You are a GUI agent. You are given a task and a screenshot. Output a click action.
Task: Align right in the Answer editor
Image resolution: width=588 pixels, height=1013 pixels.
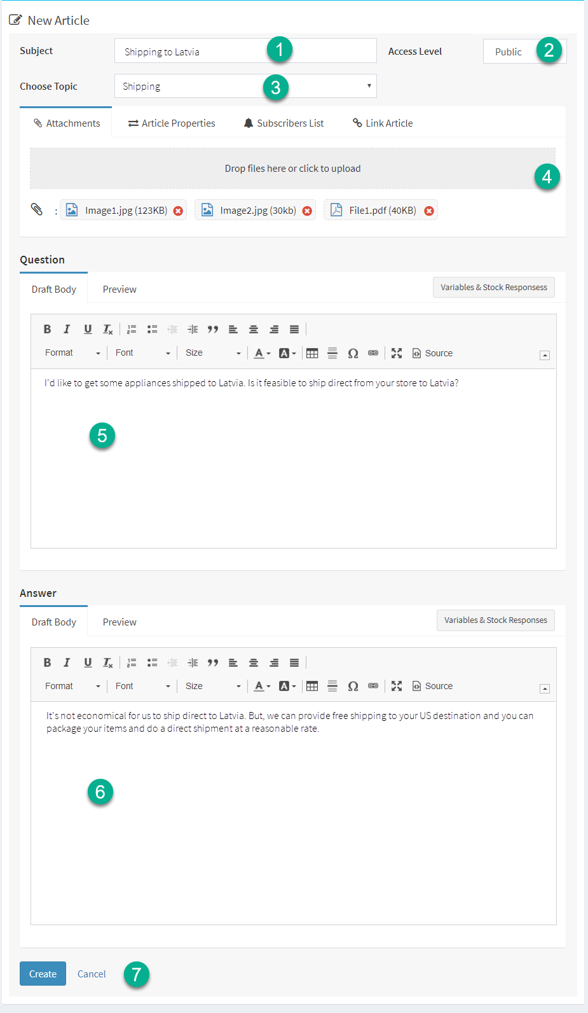274,662
